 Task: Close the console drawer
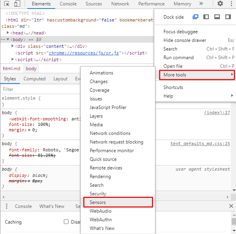pyautogui.click(x=231, y=206)
